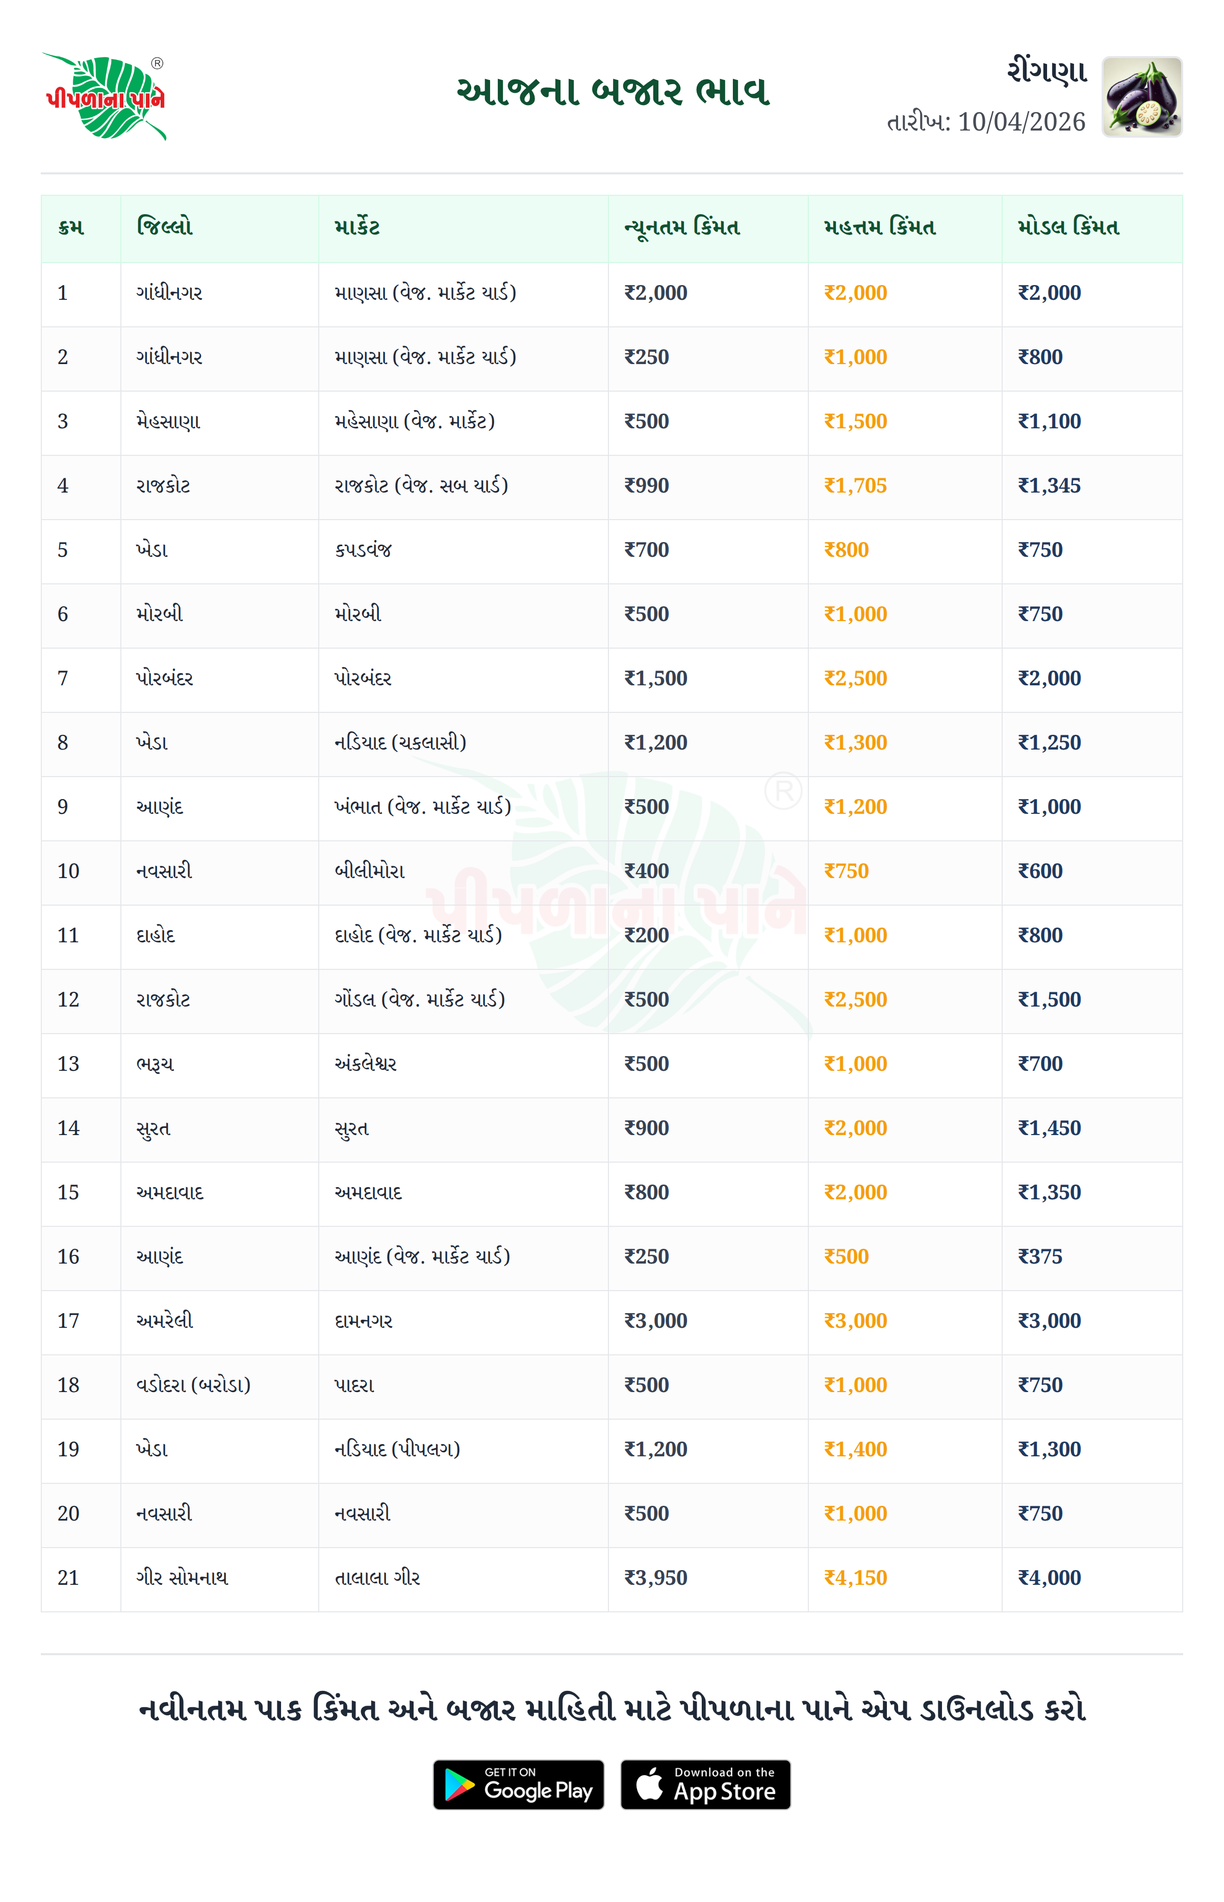Click the date 10/04/2026 text
This screenshot has width=1224, height=1902.
[1021, 122]
